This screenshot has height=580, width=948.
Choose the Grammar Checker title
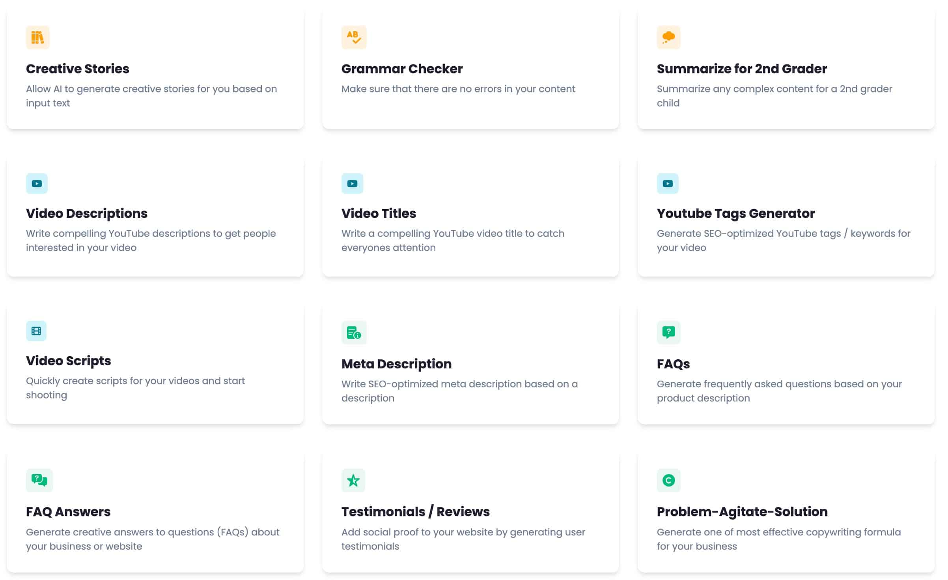402,69
